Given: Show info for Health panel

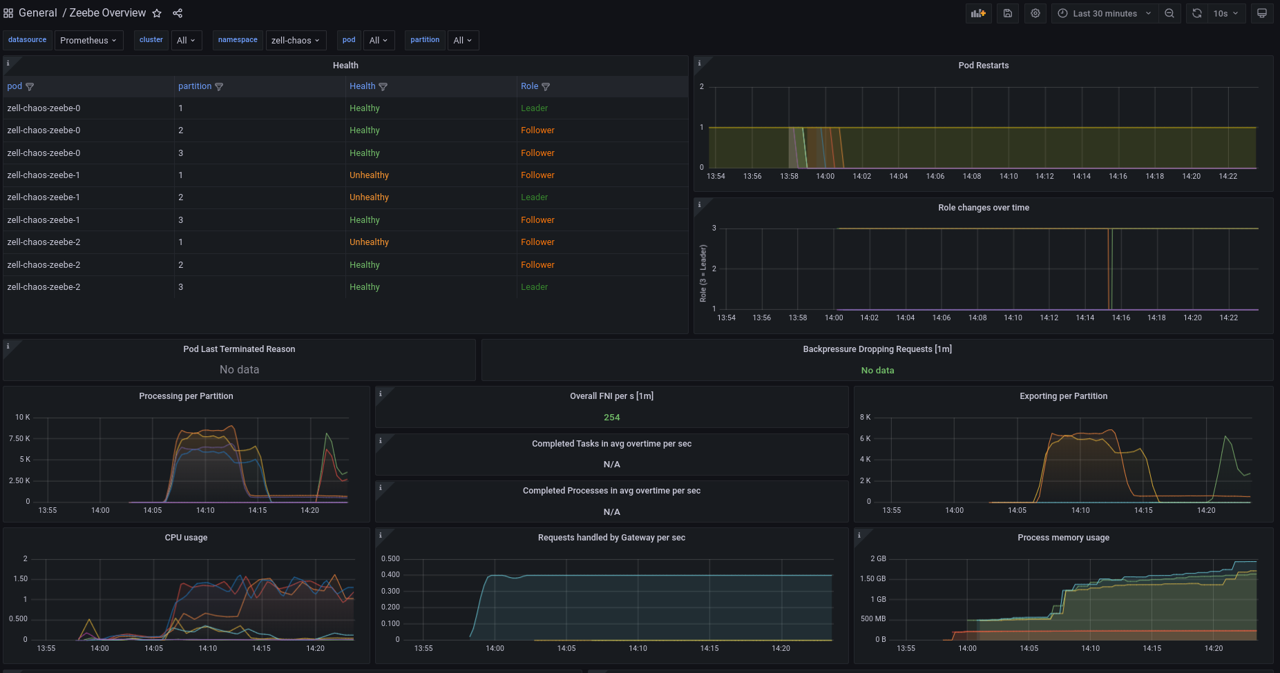Looking at the screenshot, I should (8, 63).
